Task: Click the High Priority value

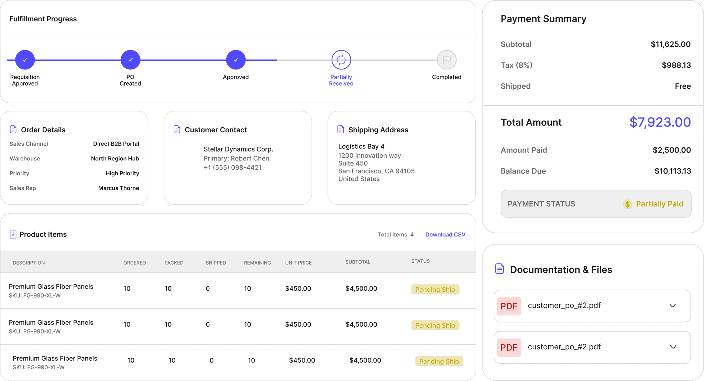Action: point(122,173)
